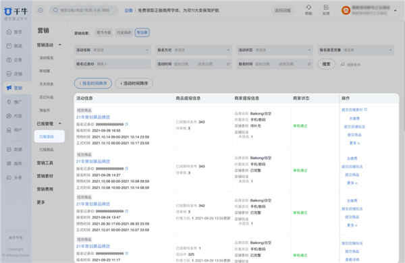Click the 活动时间 start date field
The width and height of the screenshot is (405, 263).
181,64
